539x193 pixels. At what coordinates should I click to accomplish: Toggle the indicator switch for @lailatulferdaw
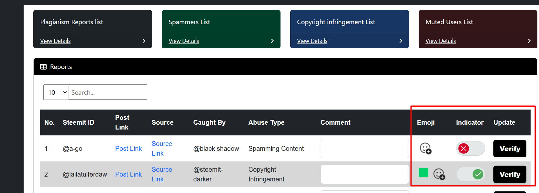point(470,174)
